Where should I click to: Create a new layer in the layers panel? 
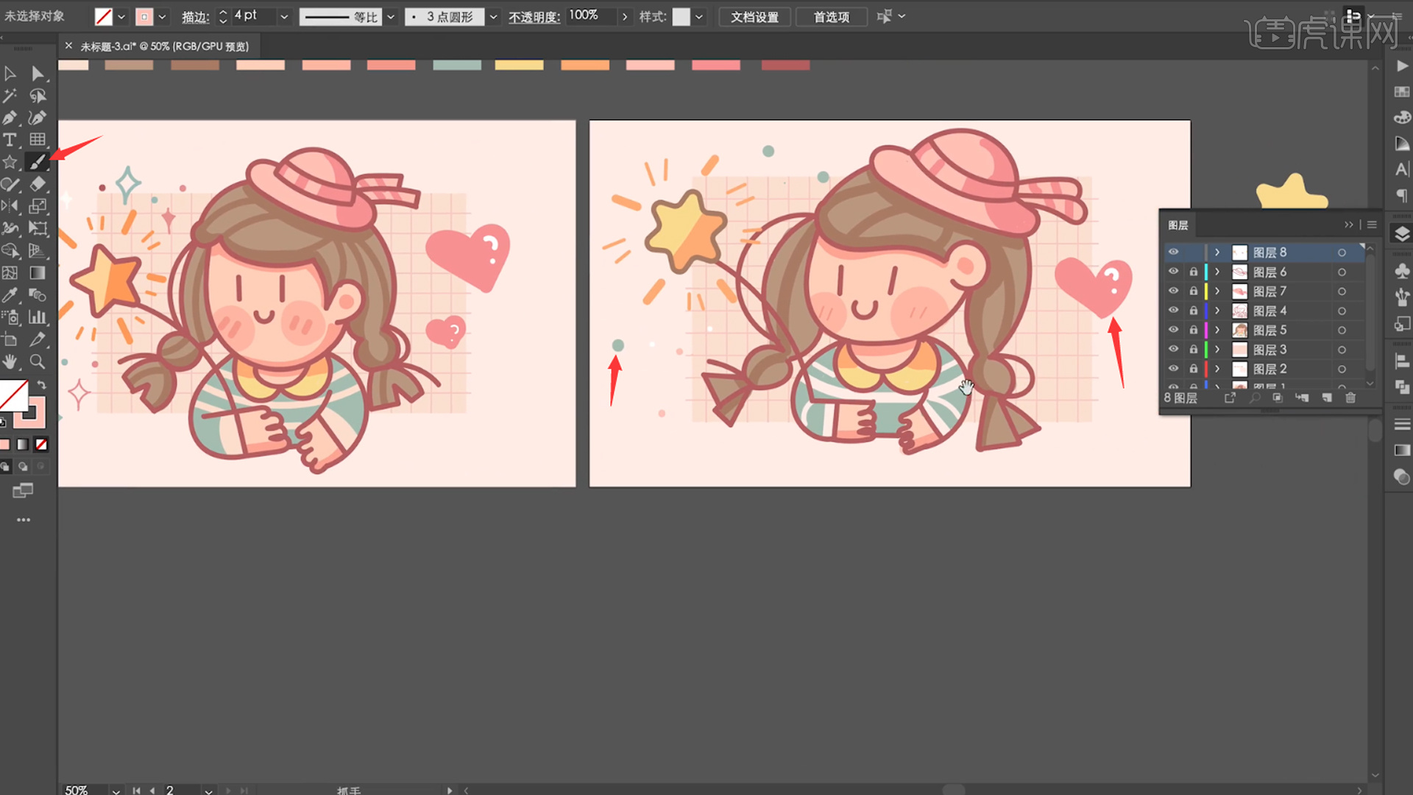(x=1327, y=397)
